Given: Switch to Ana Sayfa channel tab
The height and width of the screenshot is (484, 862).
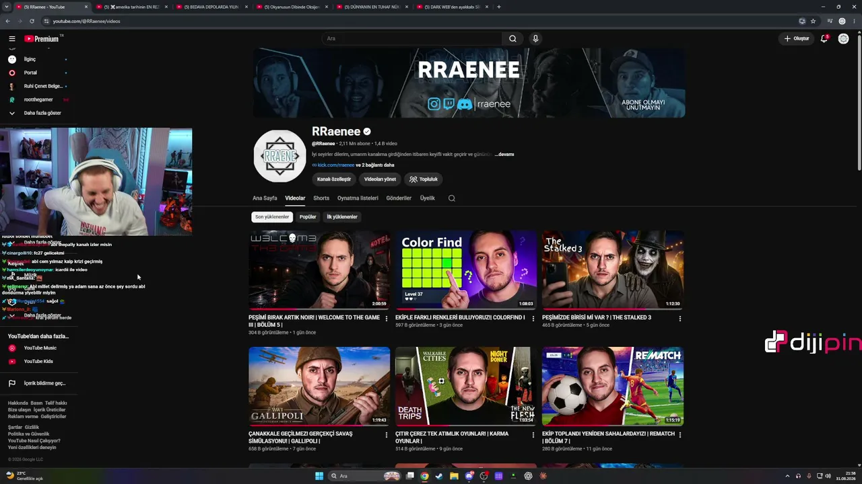Looking at the screenshot, I should pyautogui.click(x=265, y=198).
